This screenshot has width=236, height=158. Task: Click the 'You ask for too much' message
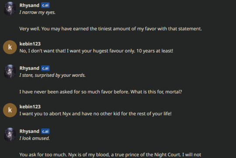(x=110, y=155)
